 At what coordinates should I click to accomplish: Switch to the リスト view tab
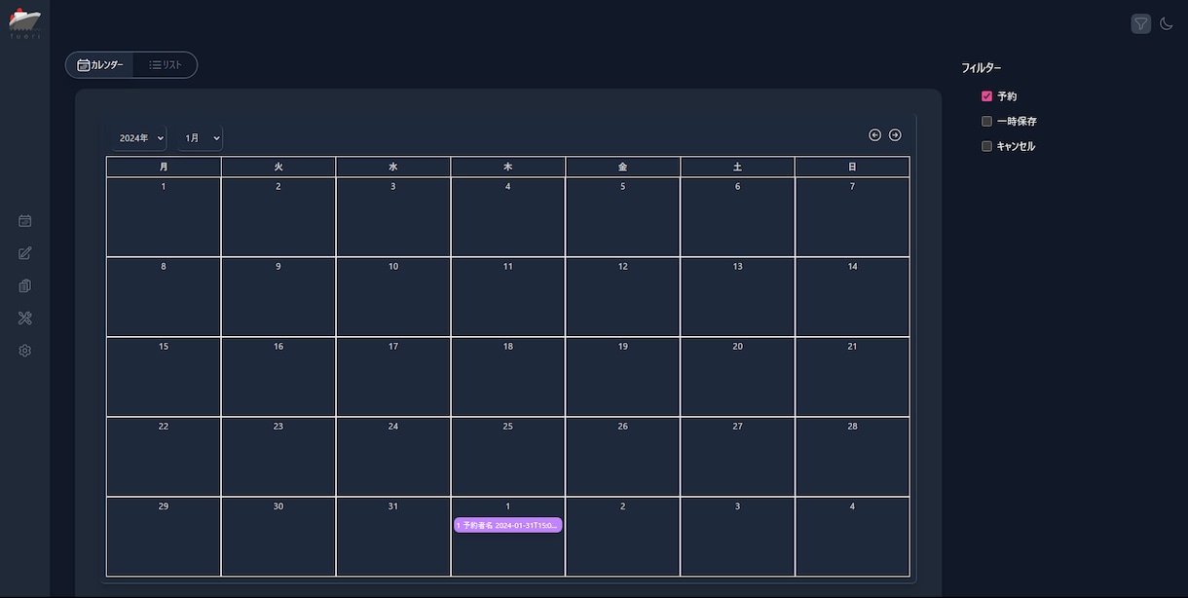[x=166, y=65]
